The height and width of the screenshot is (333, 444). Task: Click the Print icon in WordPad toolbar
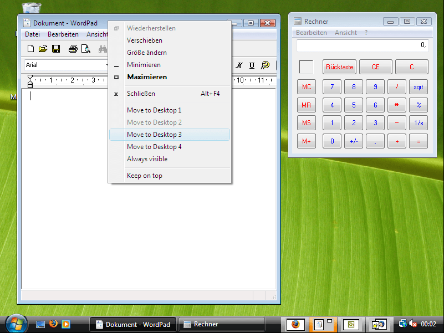73,49
